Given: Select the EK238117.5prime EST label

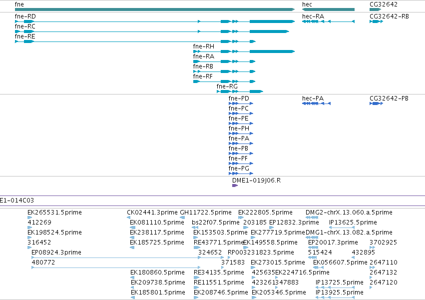Looking at the screenshot, I should (x=157, y=232).
